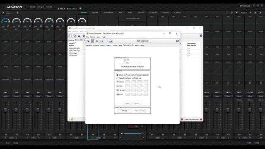
Task: Switch to the Transmit tab
Action: pyautogui.click(x=96, y=46)
